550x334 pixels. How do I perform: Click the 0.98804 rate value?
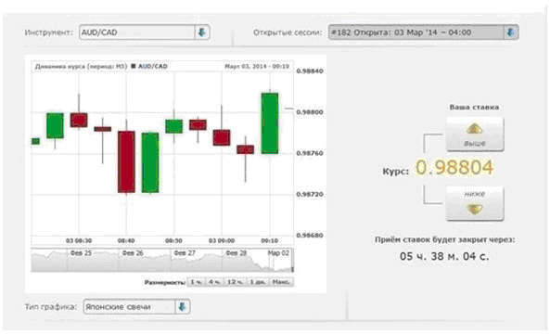click(454, 167)
